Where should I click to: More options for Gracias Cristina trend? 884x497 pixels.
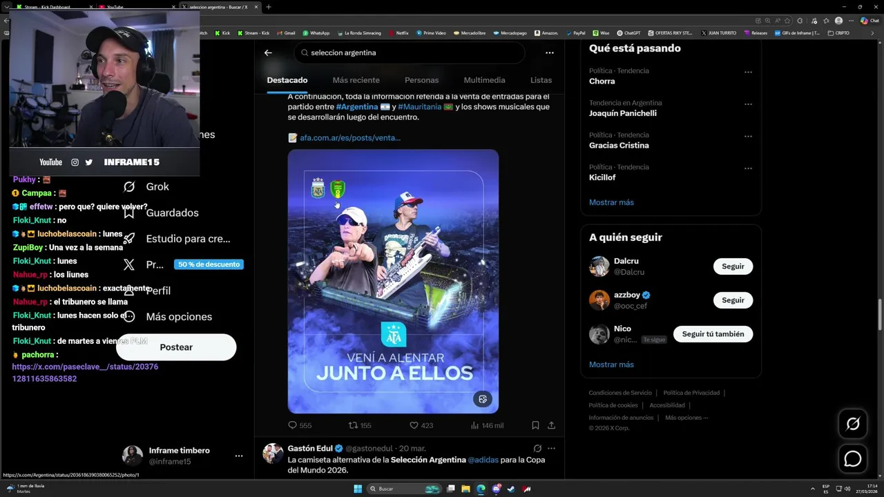click(748, 136)
